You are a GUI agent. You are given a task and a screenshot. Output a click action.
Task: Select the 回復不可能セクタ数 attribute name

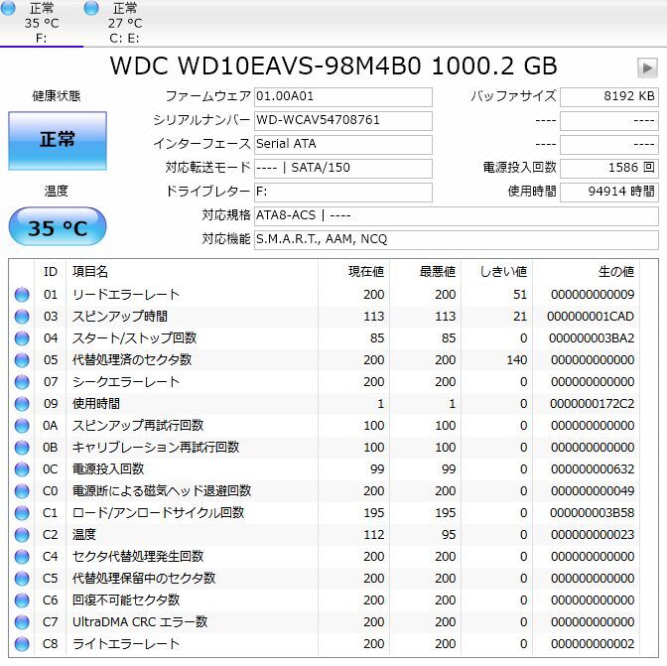(x=126, y=600)
